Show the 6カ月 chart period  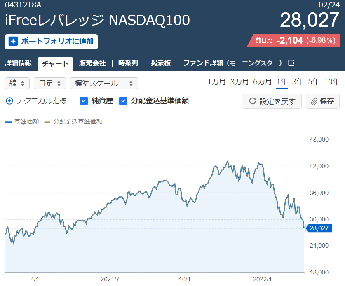pyautogui.click(x=262, y=82)
